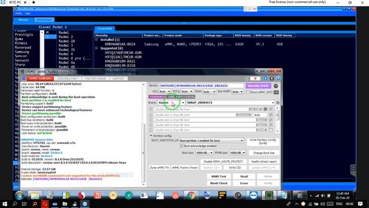Toggle the Boot acknowledge enabled checkbox
369x208 pixels.
click(x=182, y=146)
